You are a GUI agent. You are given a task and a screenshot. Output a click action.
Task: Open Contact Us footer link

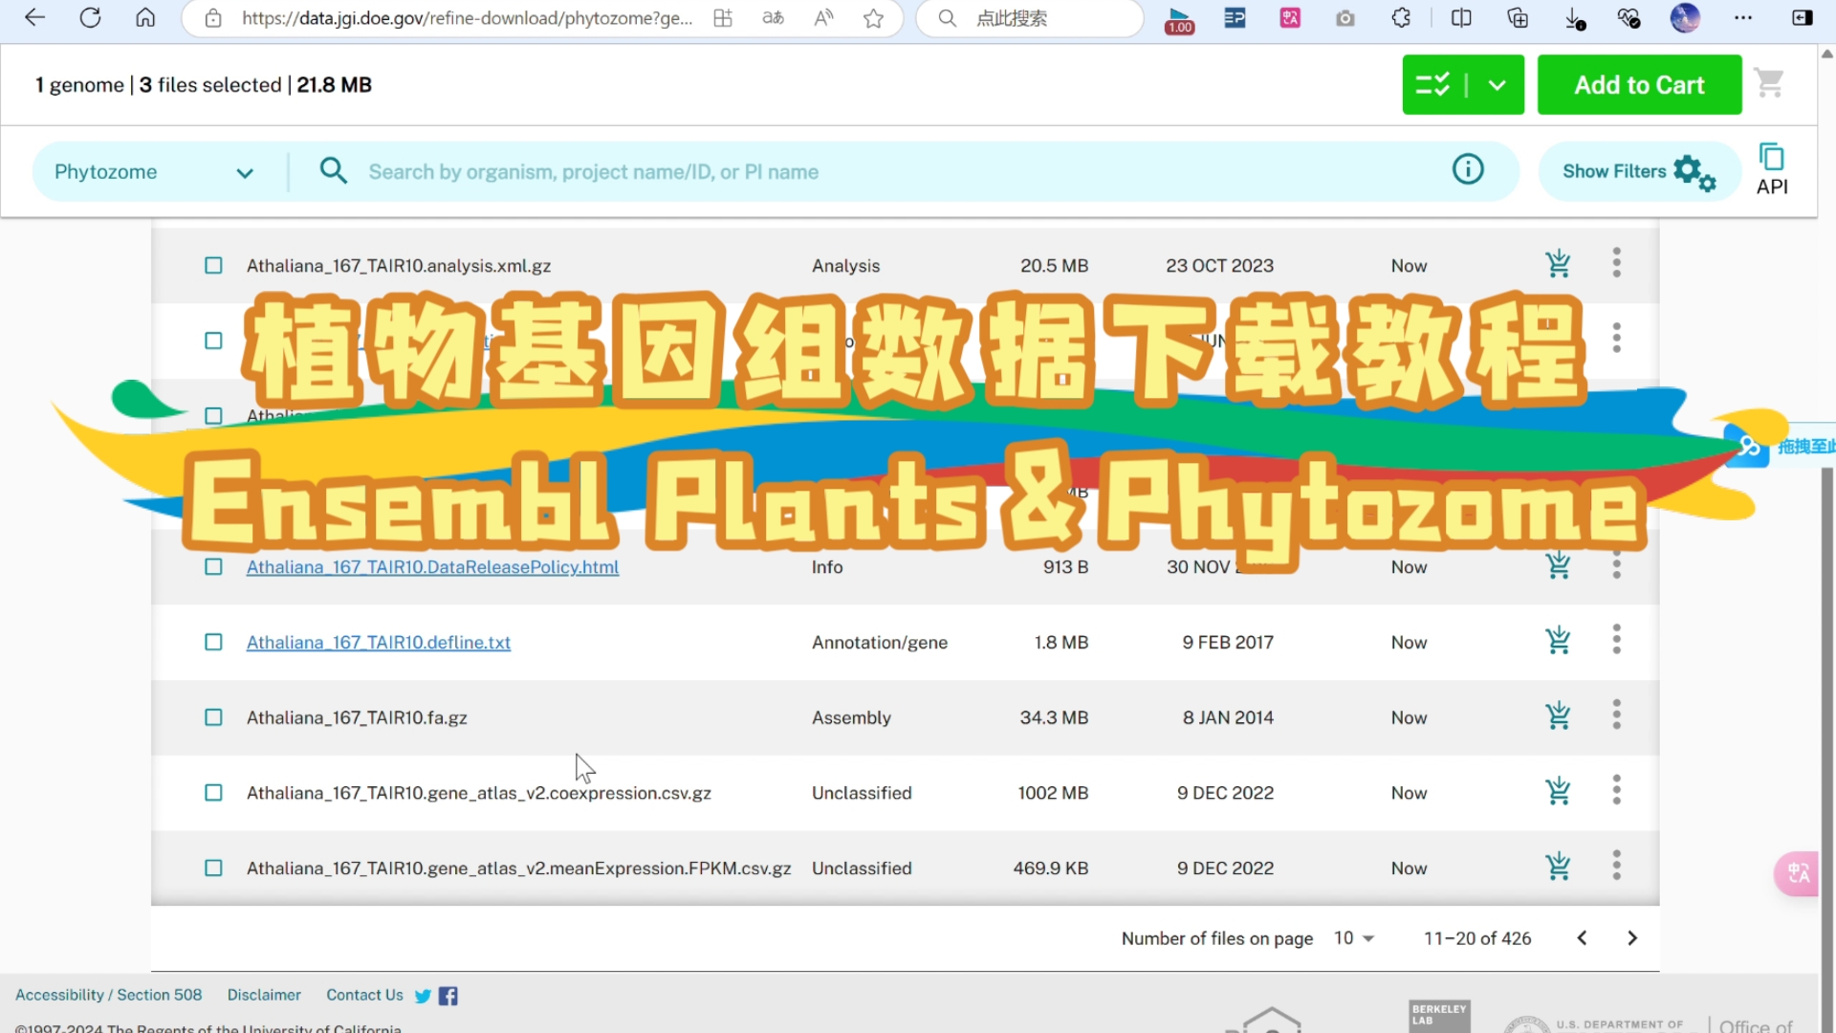click(x=364, y=996)
